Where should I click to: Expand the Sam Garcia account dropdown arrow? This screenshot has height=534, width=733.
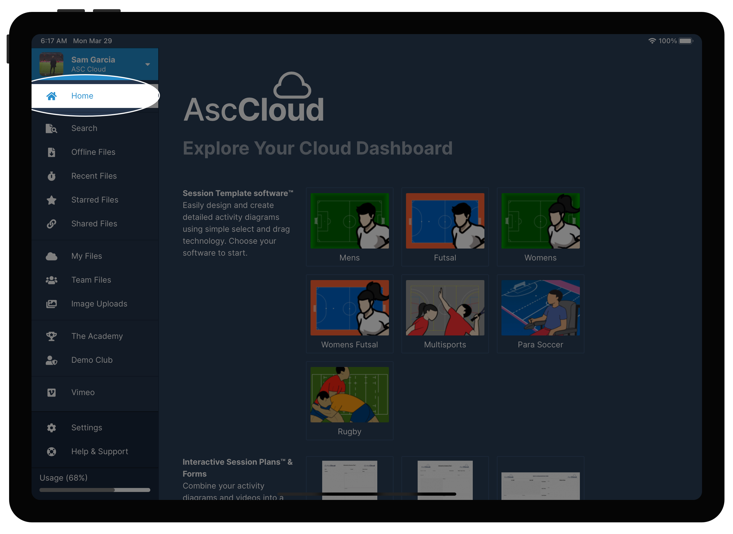(x=147, y=64)
